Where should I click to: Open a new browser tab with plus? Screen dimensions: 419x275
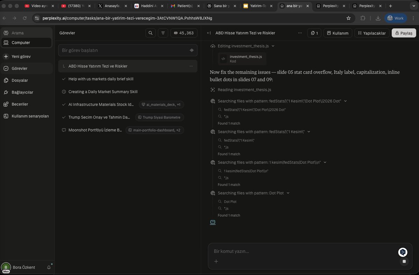(390, 6)
